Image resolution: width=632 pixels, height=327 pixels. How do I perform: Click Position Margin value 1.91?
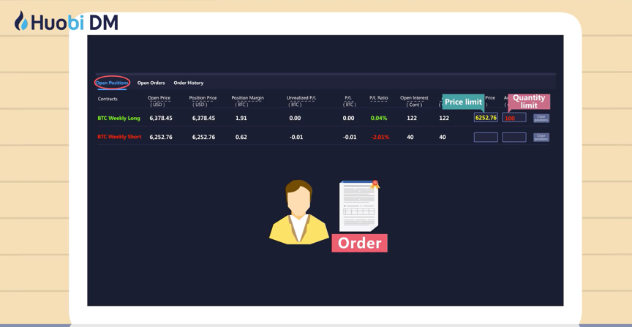pyautogui.click(x=241, y=118)
